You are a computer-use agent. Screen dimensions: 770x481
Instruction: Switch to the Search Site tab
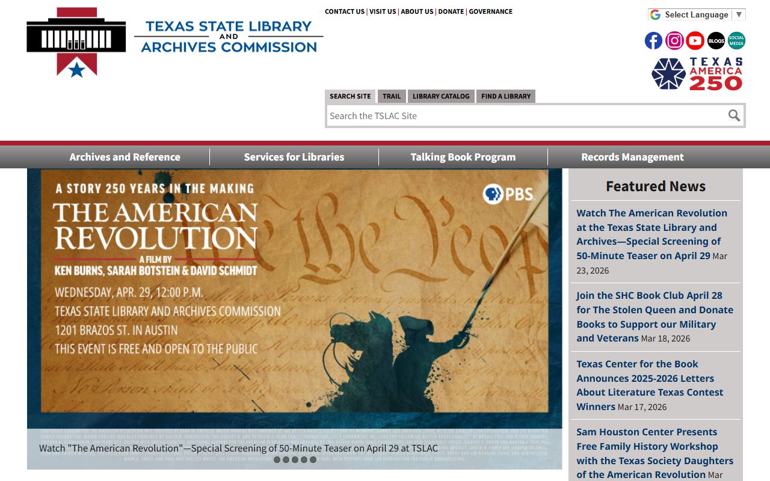point(350,96)
